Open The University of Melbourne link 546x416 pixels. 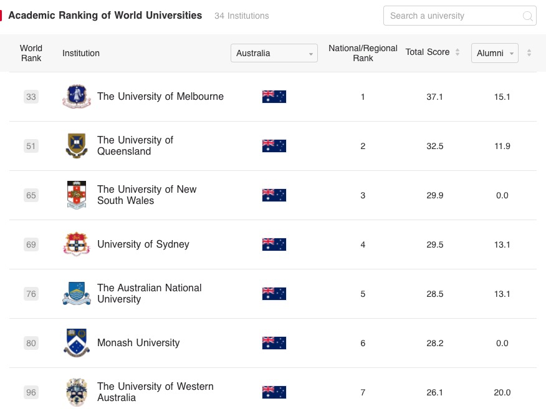tap(160, 97)
